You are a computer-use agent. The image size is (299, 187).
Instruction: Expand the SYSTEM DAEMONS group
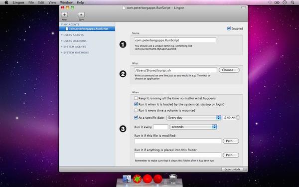point(62,52)
